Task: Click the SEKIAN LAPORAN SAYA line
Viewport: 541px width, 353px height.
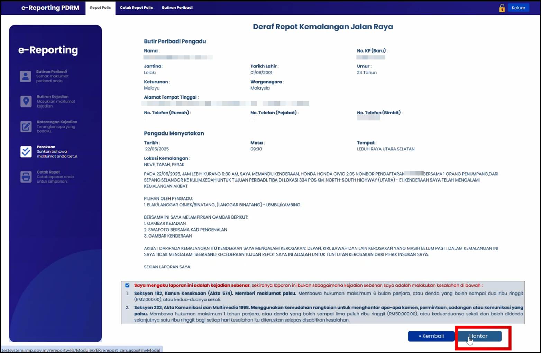Action: [167, 267]
